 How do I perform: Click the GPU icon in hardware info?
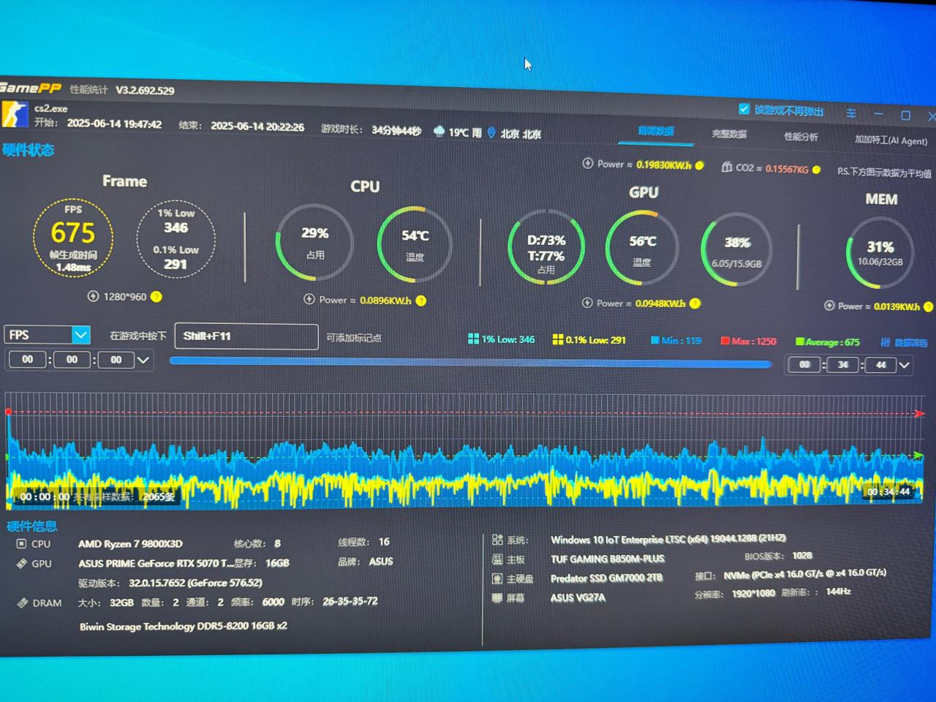[21, 563]
